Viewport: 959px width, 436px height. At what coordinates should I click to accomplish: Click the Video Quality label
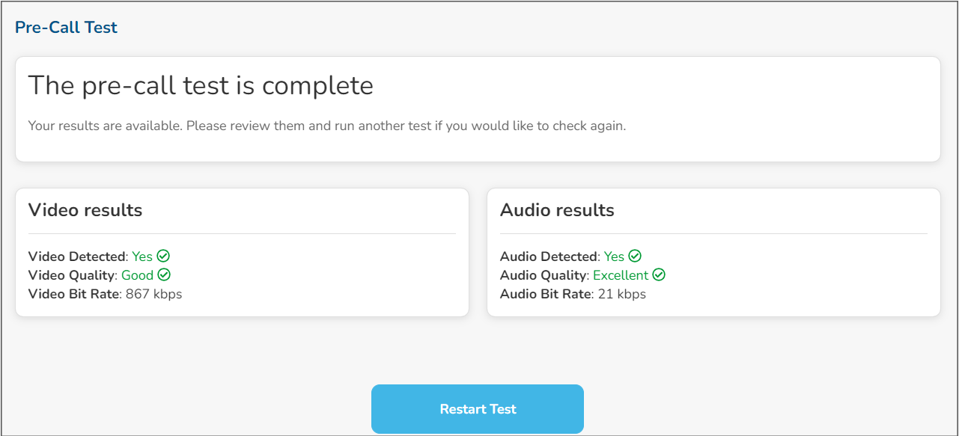[x=73, y=275]
